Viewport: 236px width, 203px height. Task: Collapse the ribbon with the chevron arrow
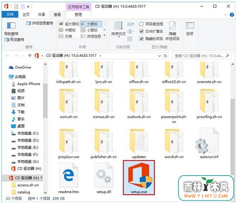(x=225, y=15)
